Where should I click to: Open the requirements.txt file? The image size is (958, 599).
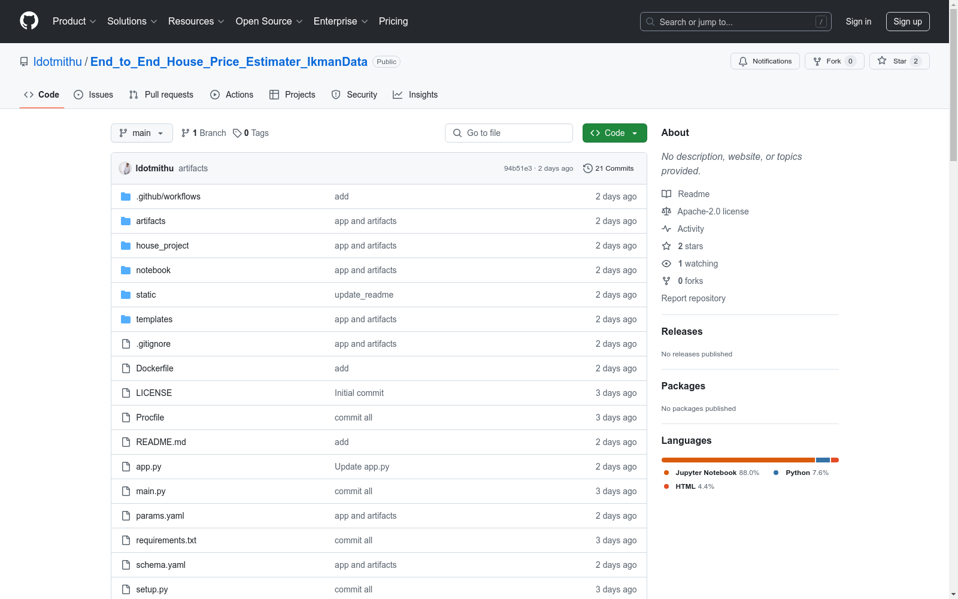[166, 540]
